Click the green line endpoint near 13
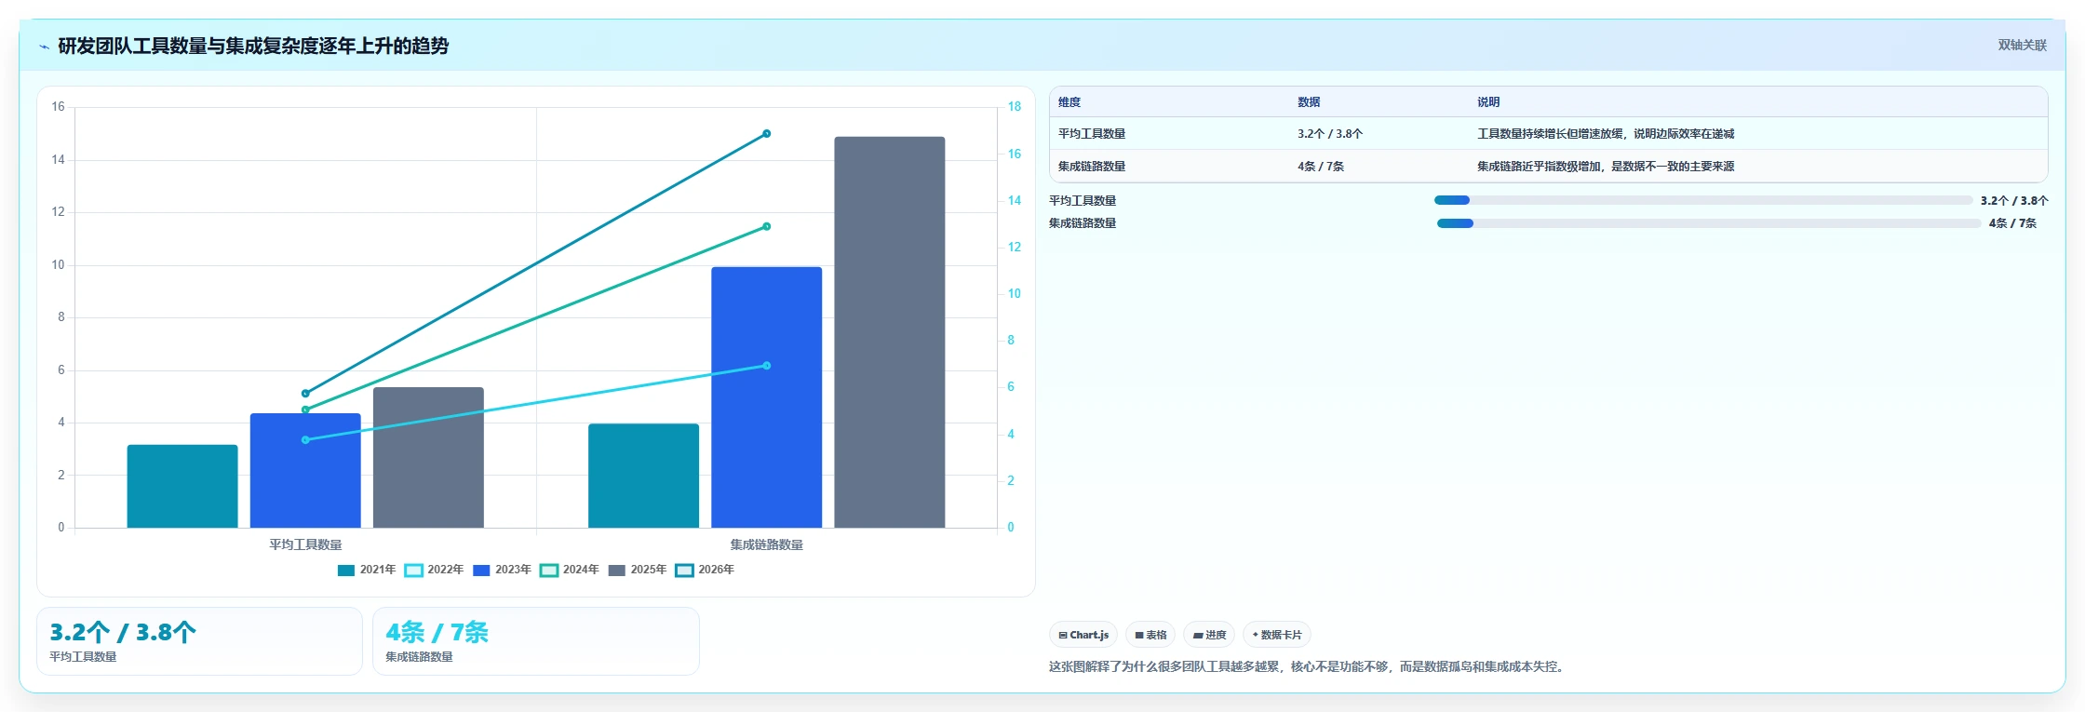The height and width of the screenshot is (712, 2085). tap(766, 226)
